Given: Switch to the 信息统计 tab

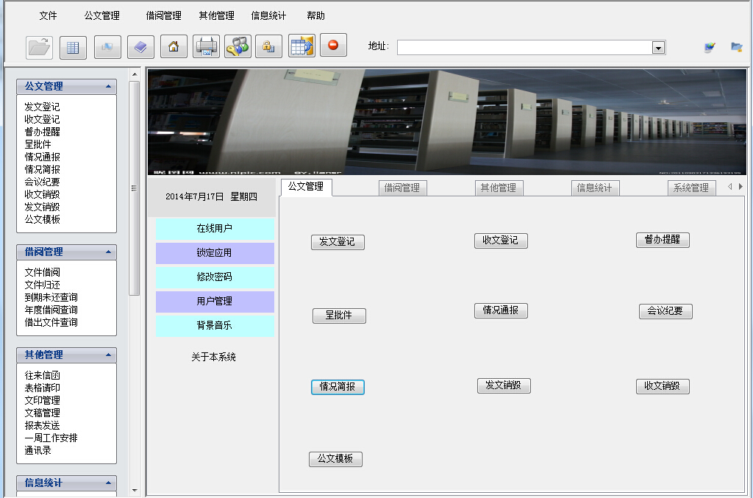Looking at the screenshot, I should pos(595,188).
